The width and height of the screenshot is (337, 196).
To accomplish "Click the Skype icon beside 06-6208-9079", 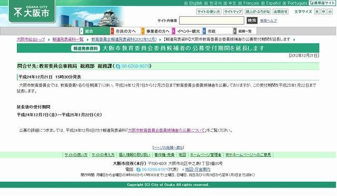I will click(118, 66).
